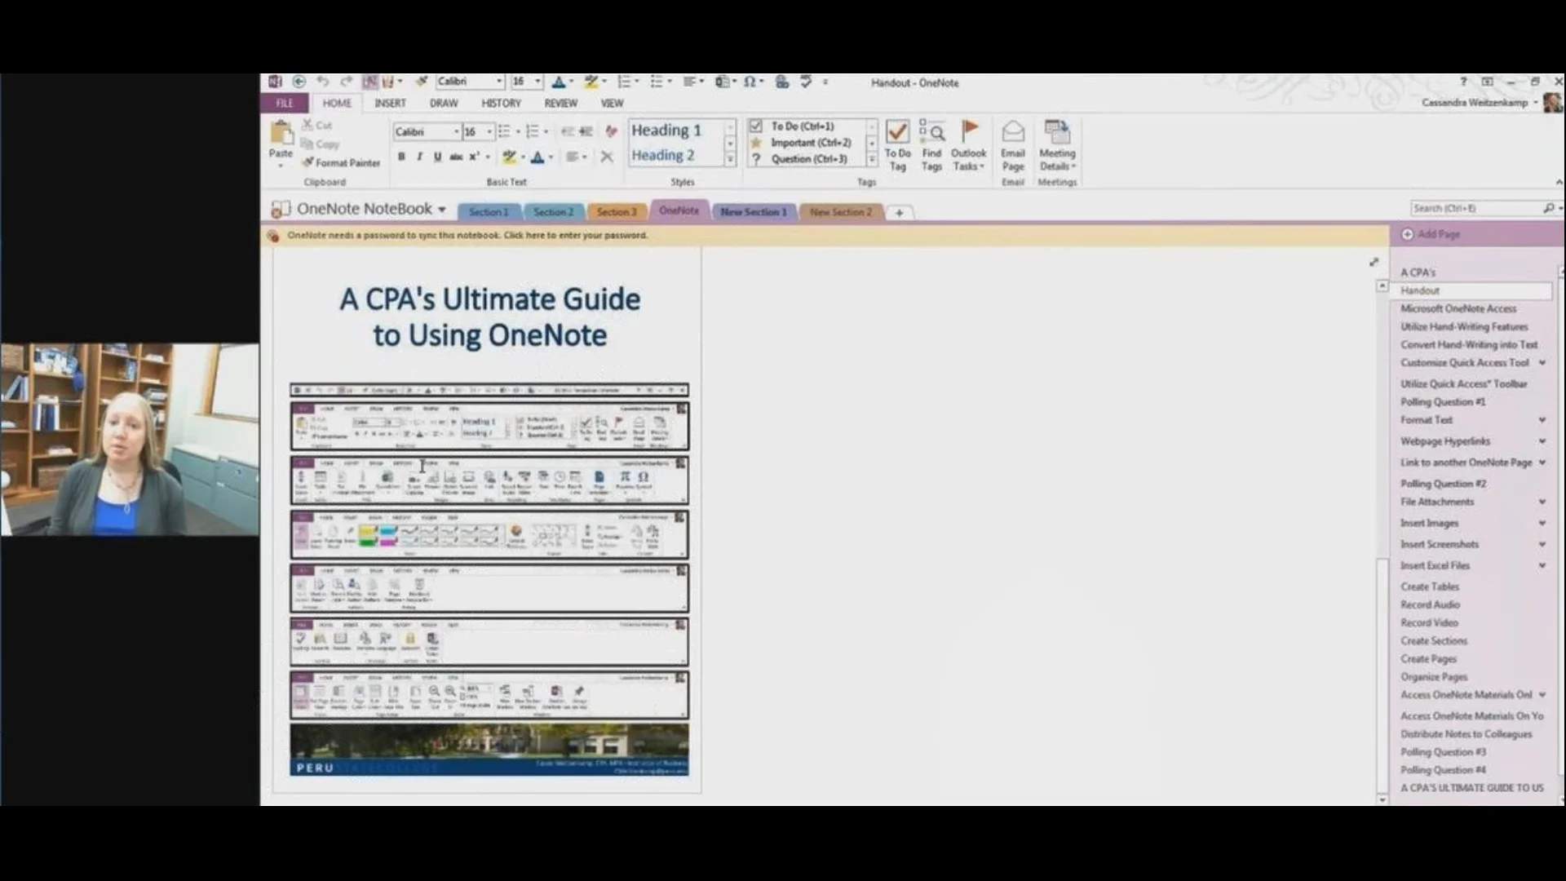Apply the To Do Tag
The height and width of the screenshot is (881, 1566).
coord(897,144)
